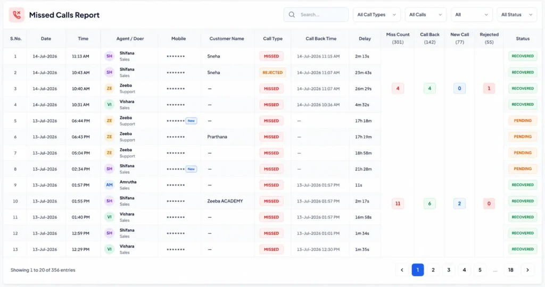Open the All Status dropdown

[x=516, y=14]
